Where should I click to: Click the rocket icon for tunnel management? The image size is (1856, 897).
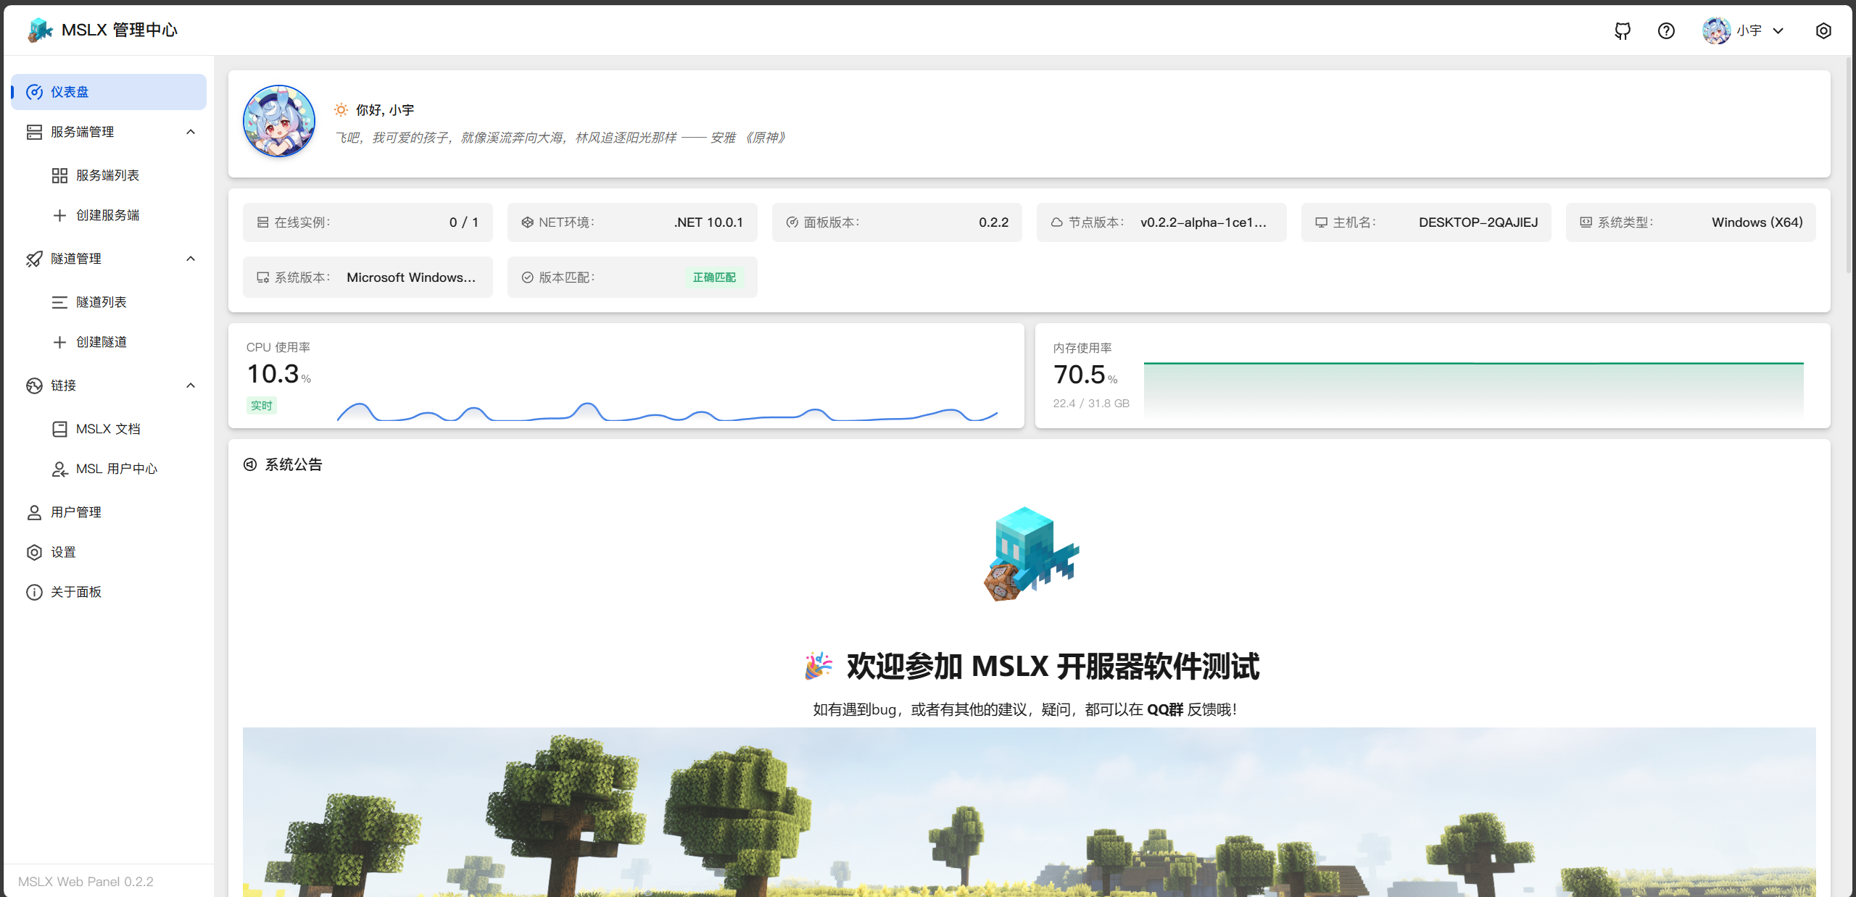[34, 259]
